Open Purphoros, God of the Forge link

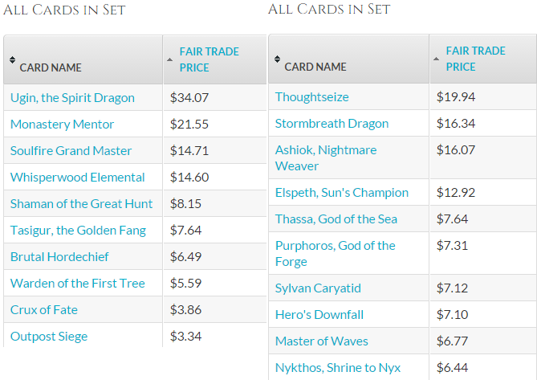tap(336, 254)
